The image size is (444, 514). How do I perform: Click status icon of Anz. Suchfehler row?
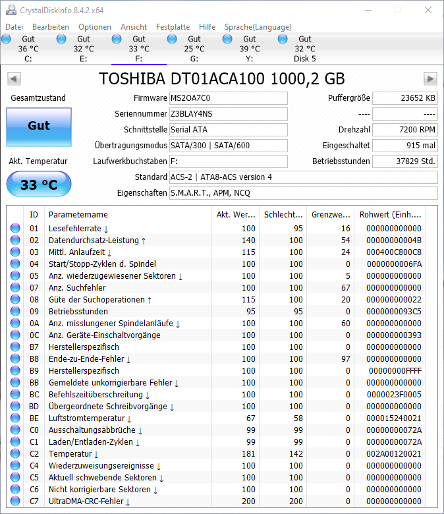[x=15, y=287]
